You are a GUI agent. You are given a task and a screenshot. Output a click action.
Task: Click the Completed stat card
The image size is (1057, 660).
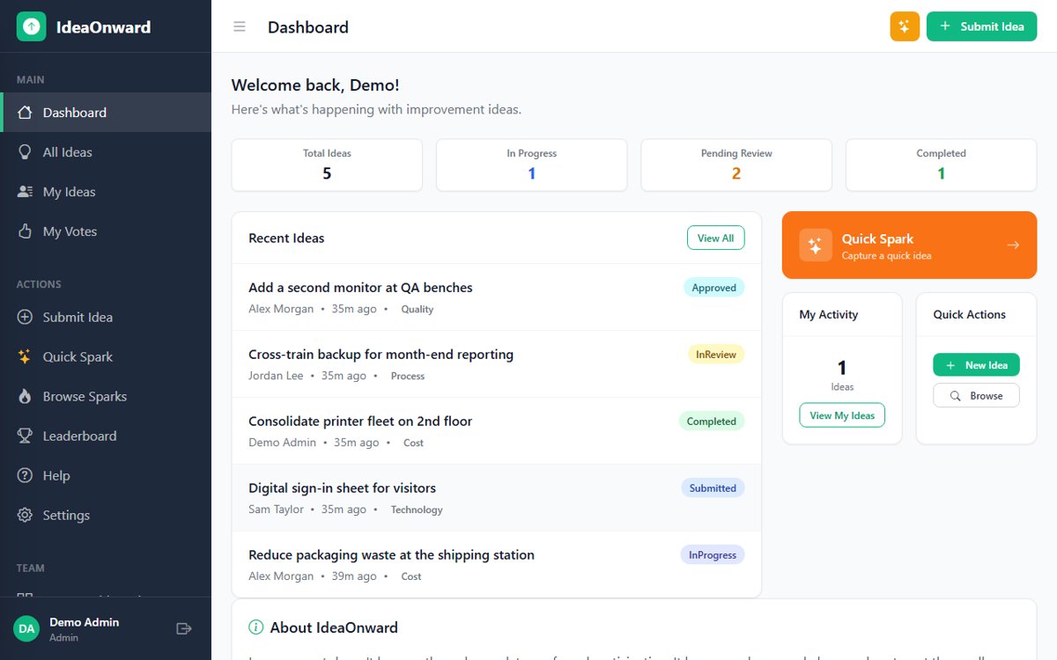pos(942,165)
